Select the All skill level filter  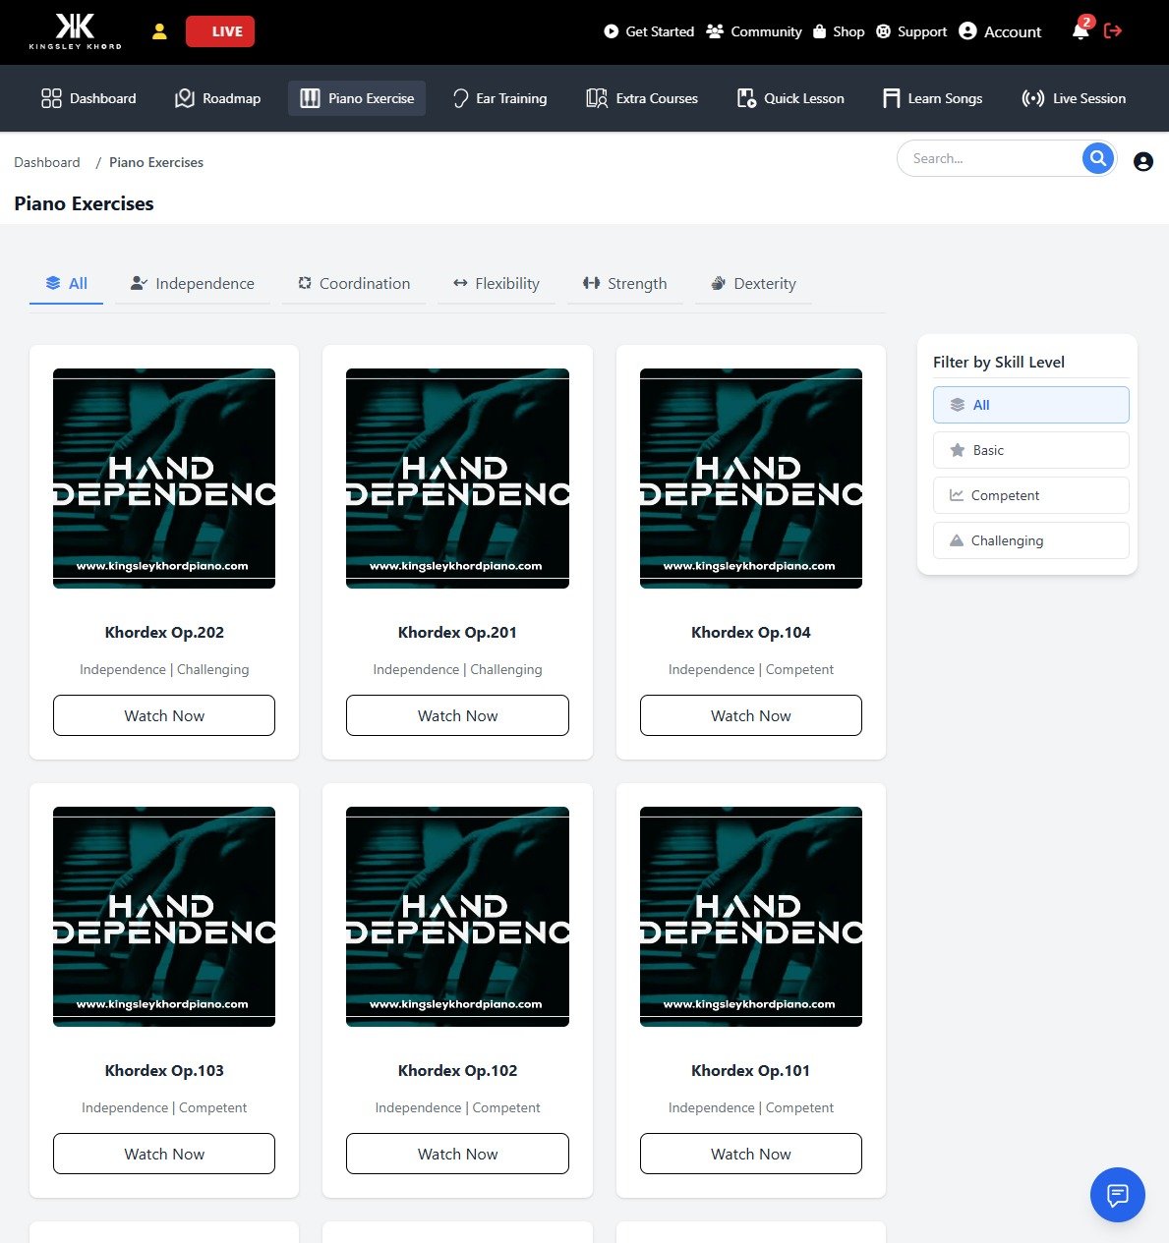click(1030, 405)
